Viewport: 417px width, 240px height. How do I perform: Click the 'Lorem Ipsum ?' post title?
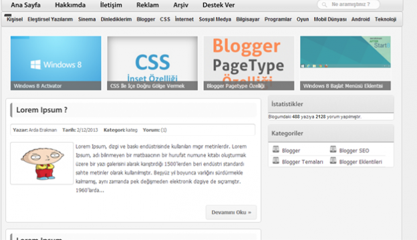pyautogui.click(x=41, y=110)
